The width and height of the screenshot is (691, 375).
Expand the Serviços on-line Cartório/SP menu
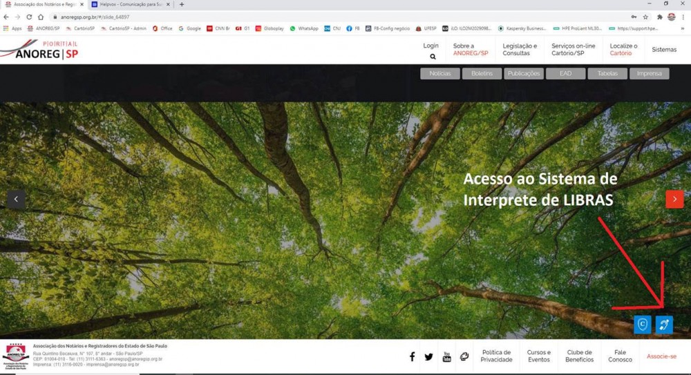[x=573, y=49]
